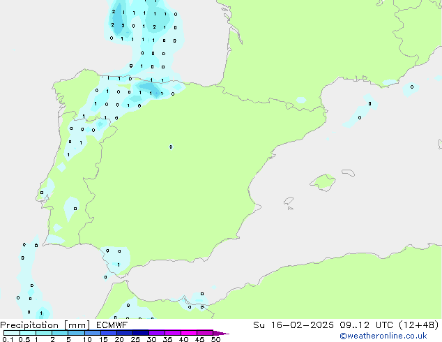Click the 'Precipitation' title text
The width and height of the screenshot is (442, 342).
(29, 325)
